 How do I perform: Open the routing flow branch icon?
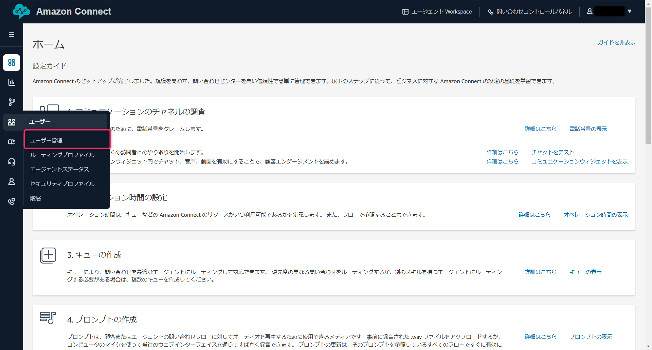click(12, 102)
